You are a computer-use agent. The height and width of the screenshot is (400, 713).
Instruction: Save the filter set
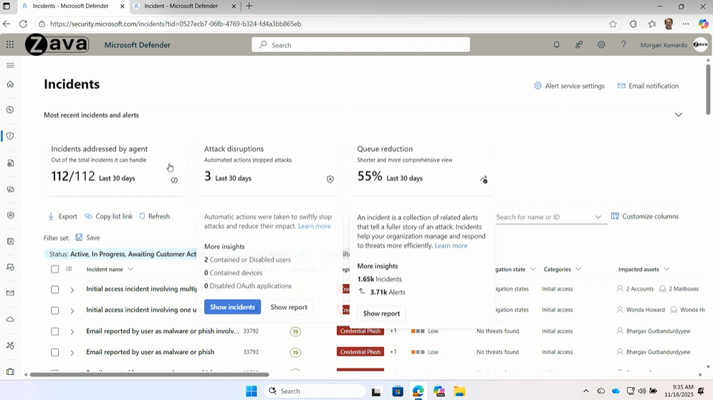[x=87, y=237]
